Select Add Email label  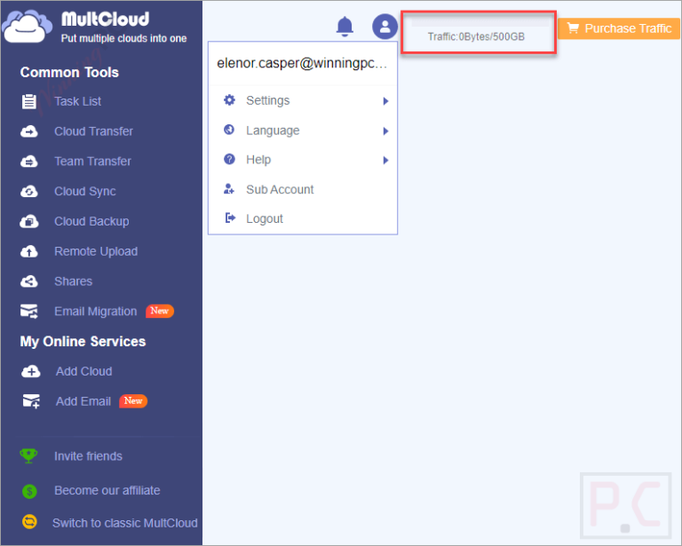point(83,401)
